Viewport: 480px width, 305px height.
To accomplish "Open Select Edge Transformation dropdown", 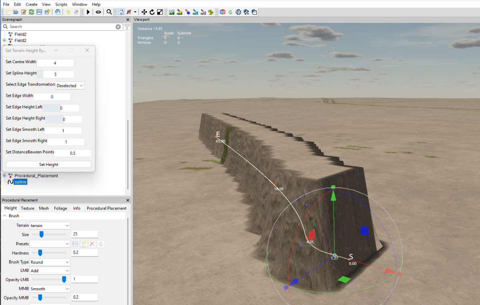I will pos(70,86).
